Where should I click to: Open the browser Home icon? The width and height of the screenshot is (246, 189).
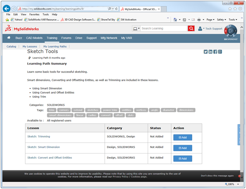[x=230, y=9]
